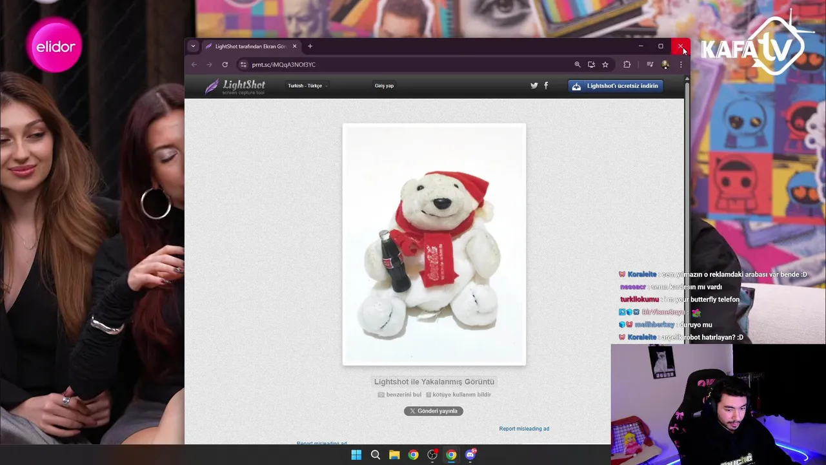The width and height of the screenshot is (826, 465).
Task: Open Discord from the taskbar
Action: pos(470,455)
